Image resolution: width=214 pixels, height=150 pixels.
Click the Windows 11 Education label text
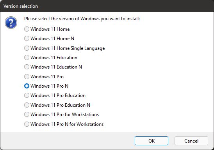pos(54,58)
